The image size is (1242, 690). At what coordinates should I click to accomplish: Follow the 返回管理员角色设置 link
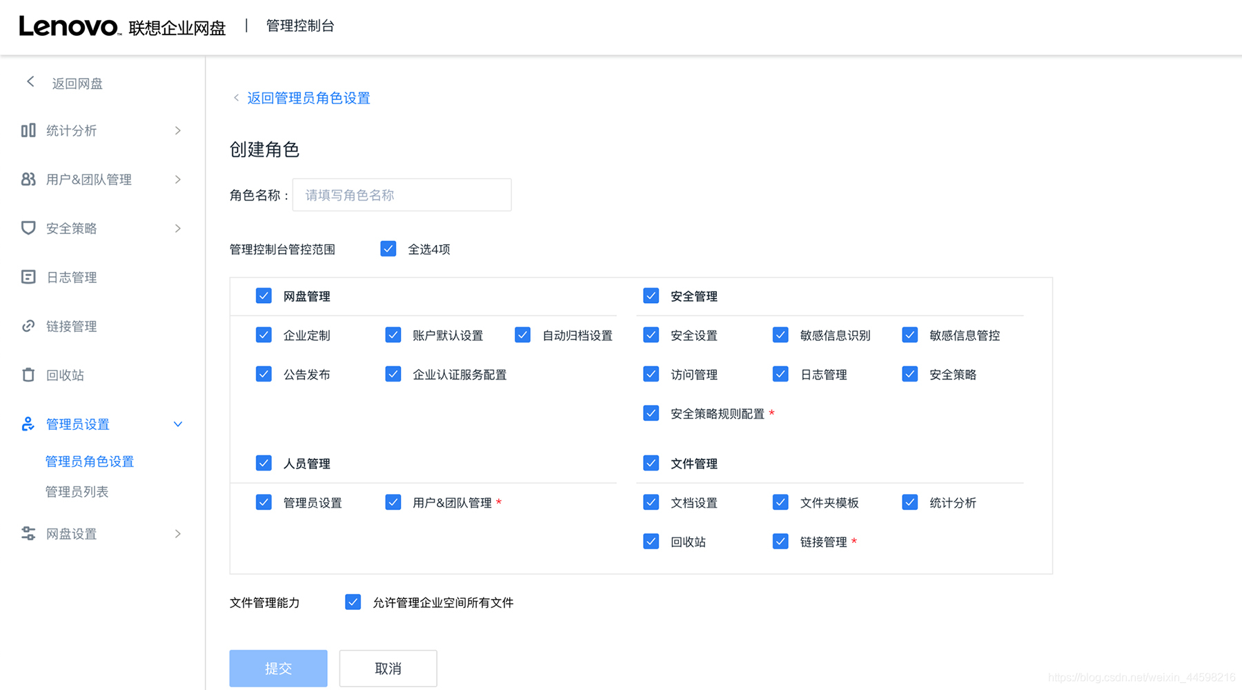point(308,98)
